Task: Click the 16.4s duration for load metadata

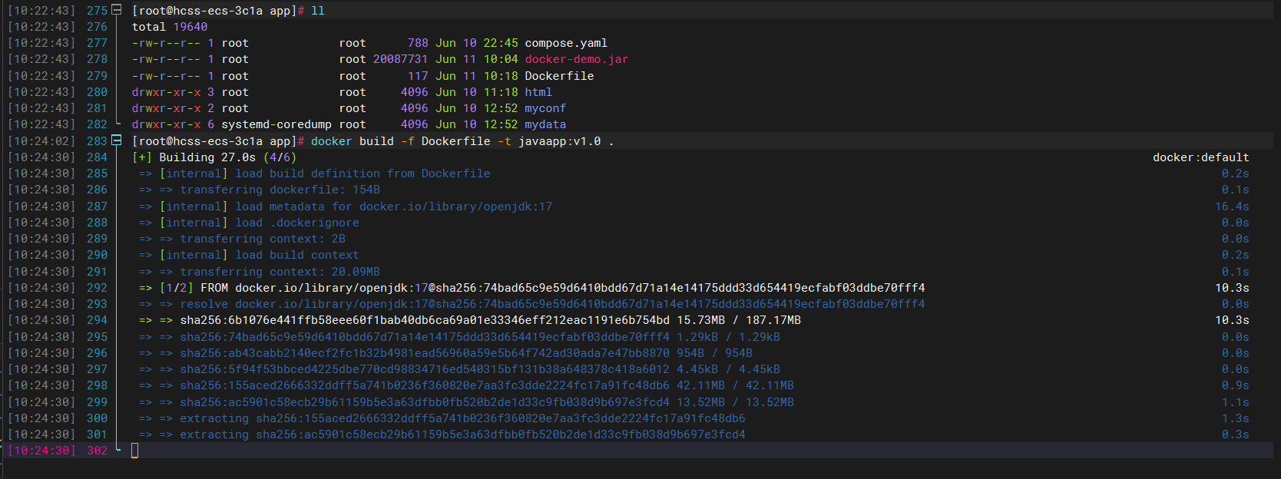Action: click(1232, 206)
